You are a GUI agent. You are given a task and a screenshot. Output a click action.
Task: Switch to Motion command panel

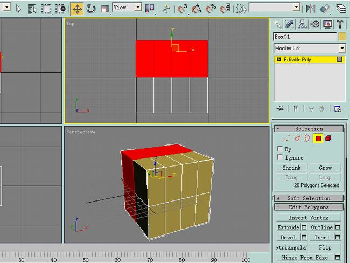point(315,24)
